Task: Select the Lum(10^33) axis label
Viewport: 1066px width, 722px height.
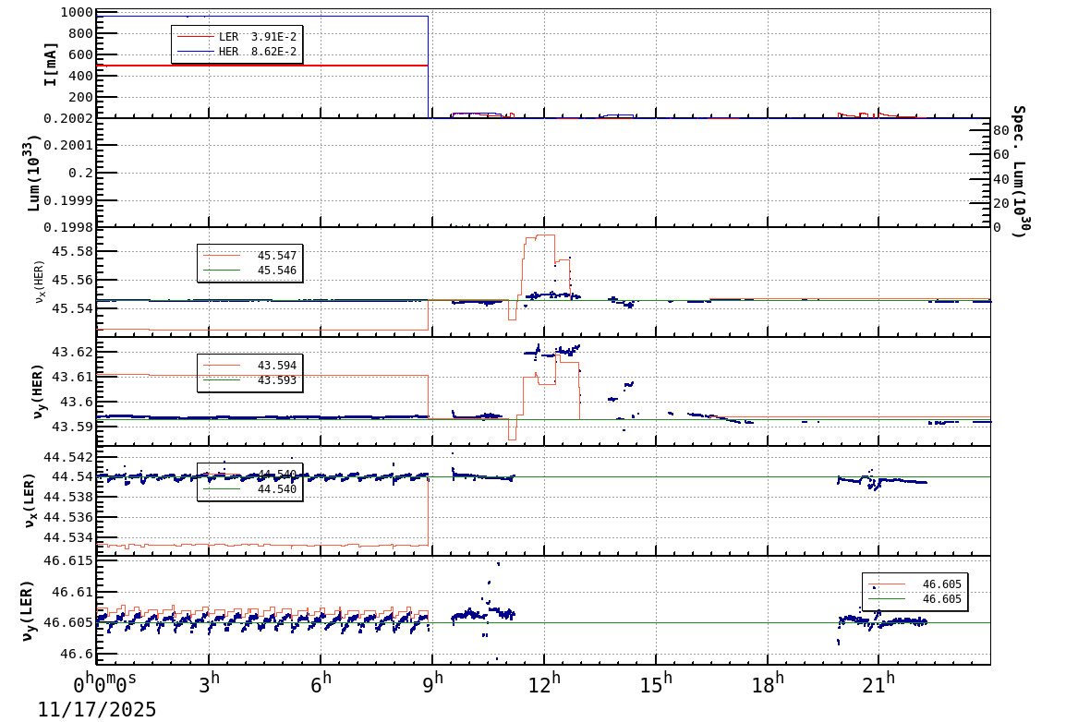Action: coord(34,174)
